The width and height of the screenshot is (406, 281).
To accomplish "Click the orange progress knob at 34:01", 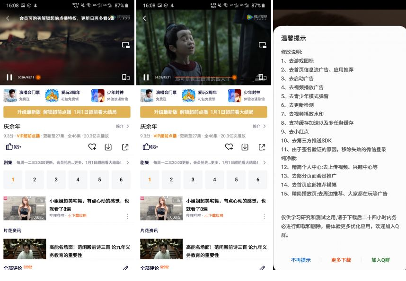I will [x=234, y=77].
